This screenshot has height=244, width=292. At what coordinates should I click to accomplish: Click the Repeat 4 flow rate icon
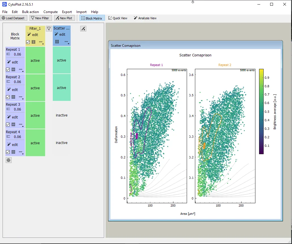pos(8,137)
